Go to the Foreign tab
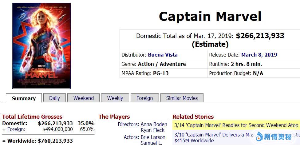 click(144, 98)
